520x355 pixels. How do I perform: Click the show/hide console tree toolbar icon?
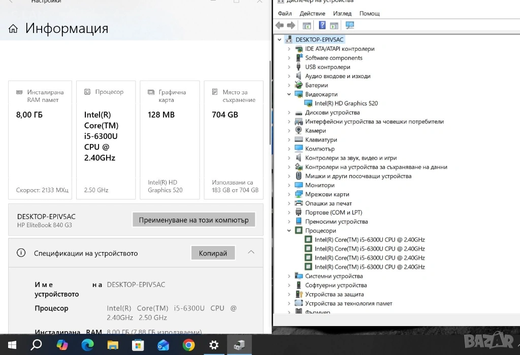coord(307,25)
